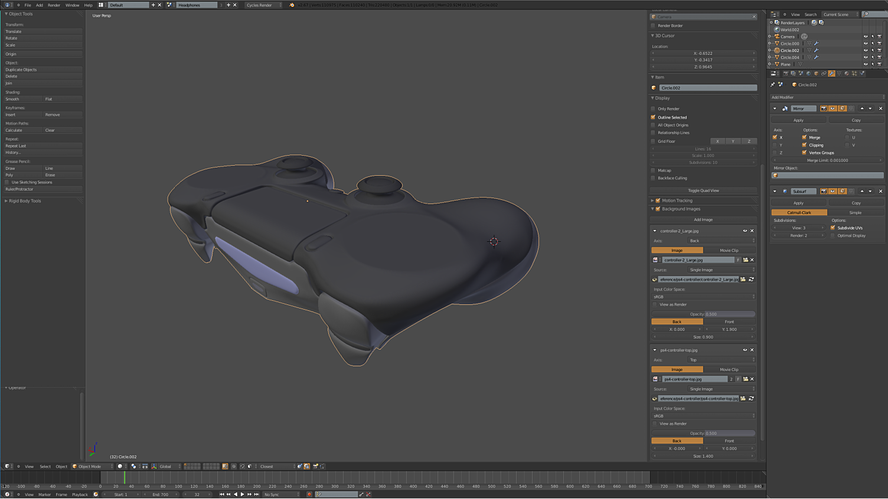The height and width of the screenshot is (499, 888).
Task: Open the Modifiers properties tab wrench icon
Action: point(831,74)
